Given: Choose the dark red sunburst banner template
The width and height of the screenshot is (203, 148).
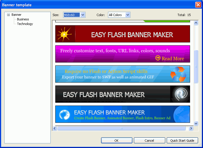Looking at the screenshot, I should [123, 34].
